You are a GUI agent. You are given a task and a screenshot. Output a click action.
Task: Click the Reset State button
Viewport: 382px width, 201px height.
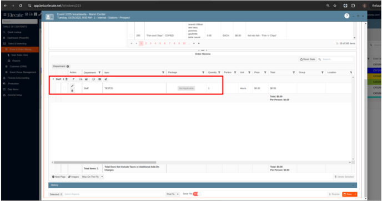pyautogui.click(x=308, y=59)
